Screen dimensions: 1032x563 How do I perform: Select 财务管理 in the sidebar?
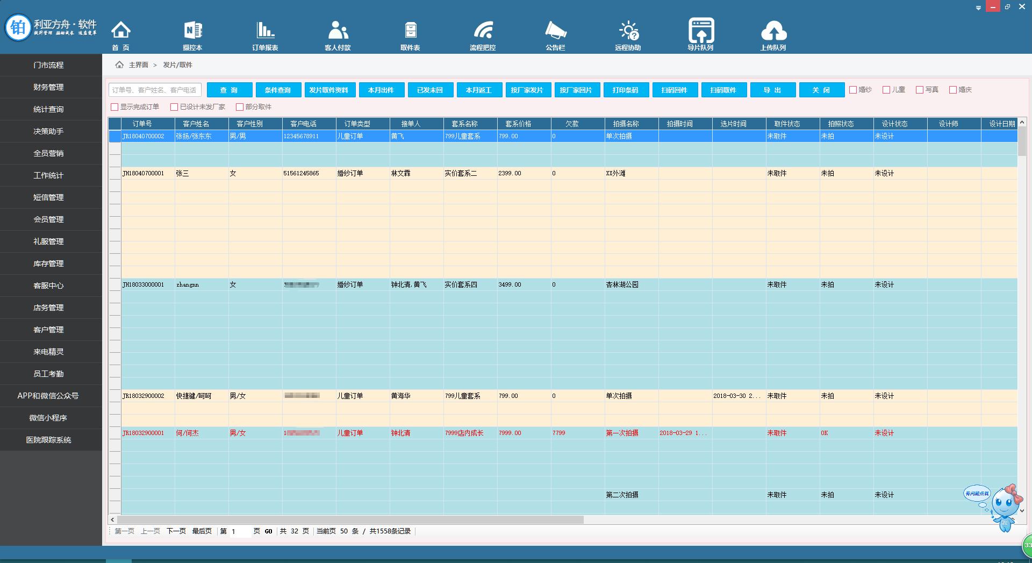click(x=48, y=87)
